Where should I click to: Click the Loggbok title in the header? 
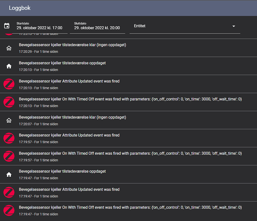[20, 8]
